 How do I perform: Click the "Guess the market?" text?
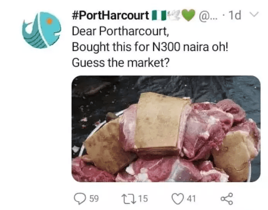click(x=121, y=63)
